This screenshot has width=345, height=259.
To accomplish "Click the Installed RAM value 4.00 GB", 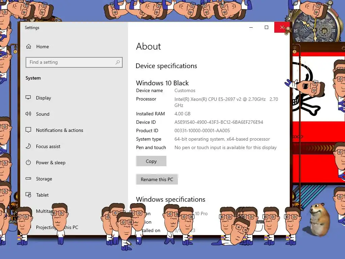I will click(182, 114).
